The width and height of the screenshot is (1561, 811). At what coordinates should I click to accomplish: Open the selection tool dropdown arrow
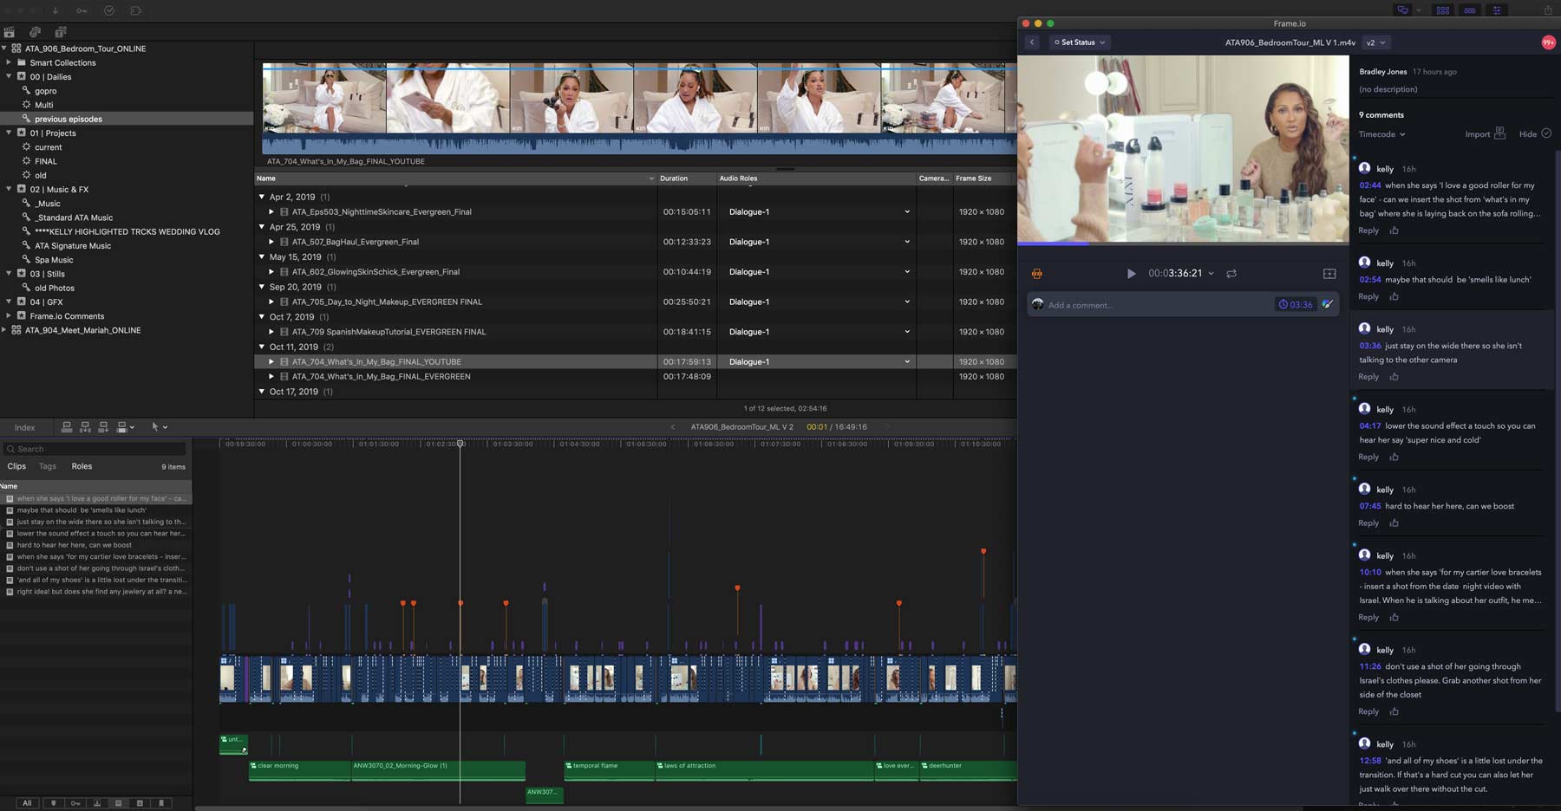pyautogui.click(x=165, y=427)
